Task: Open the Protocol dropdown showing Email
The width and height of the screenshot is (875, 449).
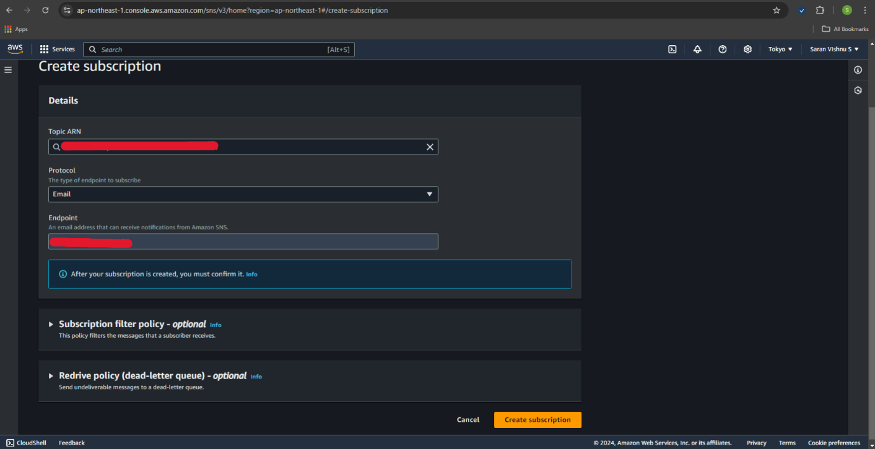Action: [243, 194]
